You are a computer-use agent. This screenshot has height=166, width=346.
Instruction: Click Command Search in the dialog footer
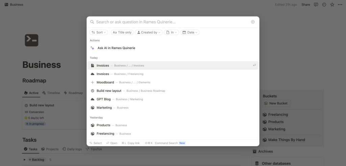point(166,143)
